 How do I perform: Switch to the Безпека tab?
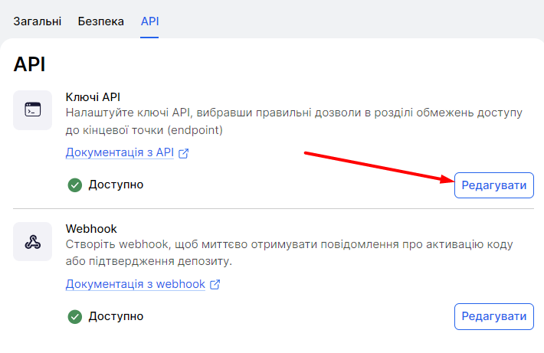[x=100, y=21]
